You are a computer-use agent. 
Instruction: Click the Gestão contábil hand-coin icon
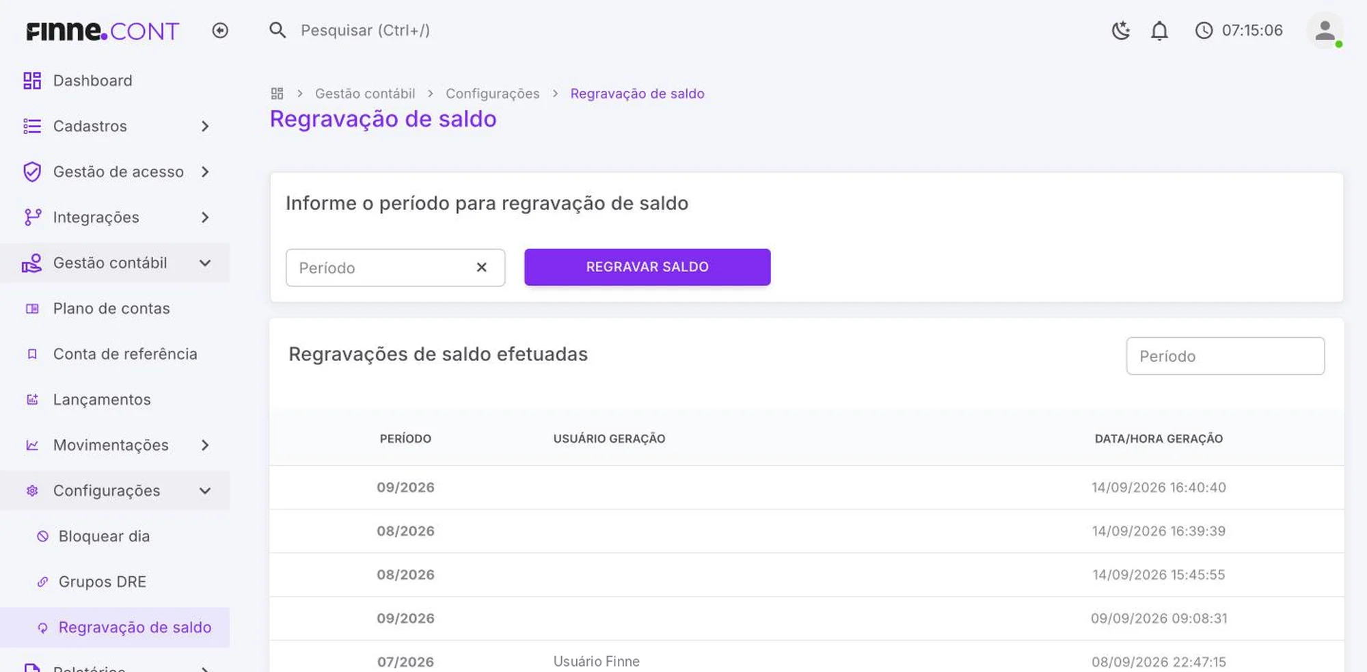point(32,263)
